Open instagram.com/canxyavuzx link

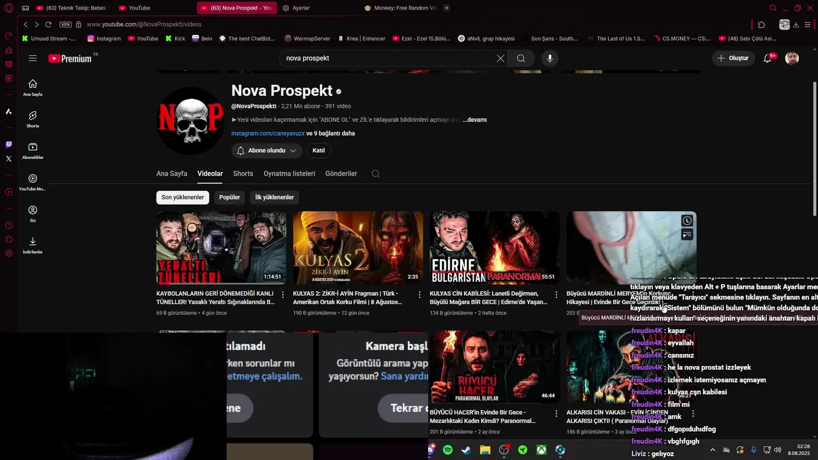(268, 134)
